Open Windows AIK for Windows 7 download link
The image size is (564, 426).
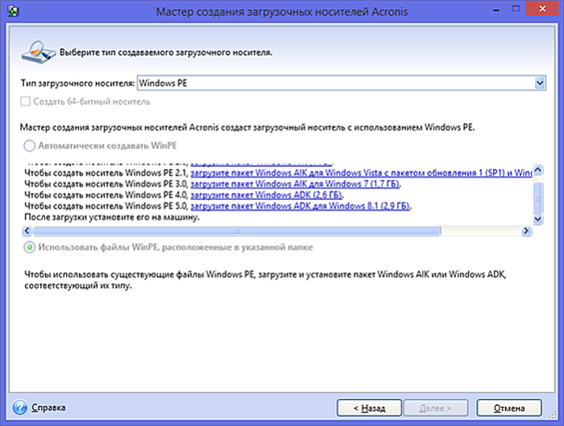click(x=295, y=184)
